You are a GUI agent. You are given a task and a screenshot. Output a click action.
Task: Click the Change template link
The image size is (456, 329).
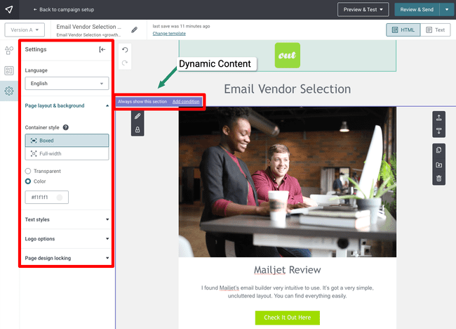click(169, 34)
